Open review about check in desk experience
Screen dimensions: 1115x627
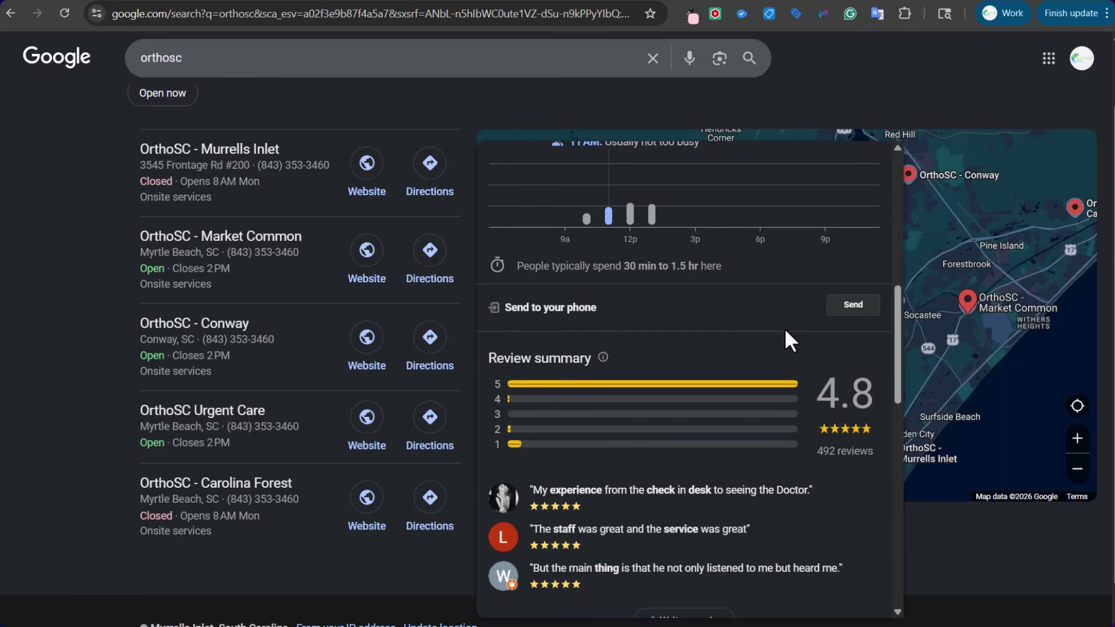tap(671, 490)
